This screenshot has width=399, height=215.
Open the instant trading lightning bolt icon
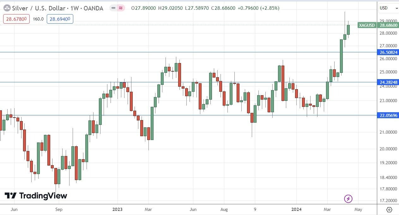click(348, 199)
